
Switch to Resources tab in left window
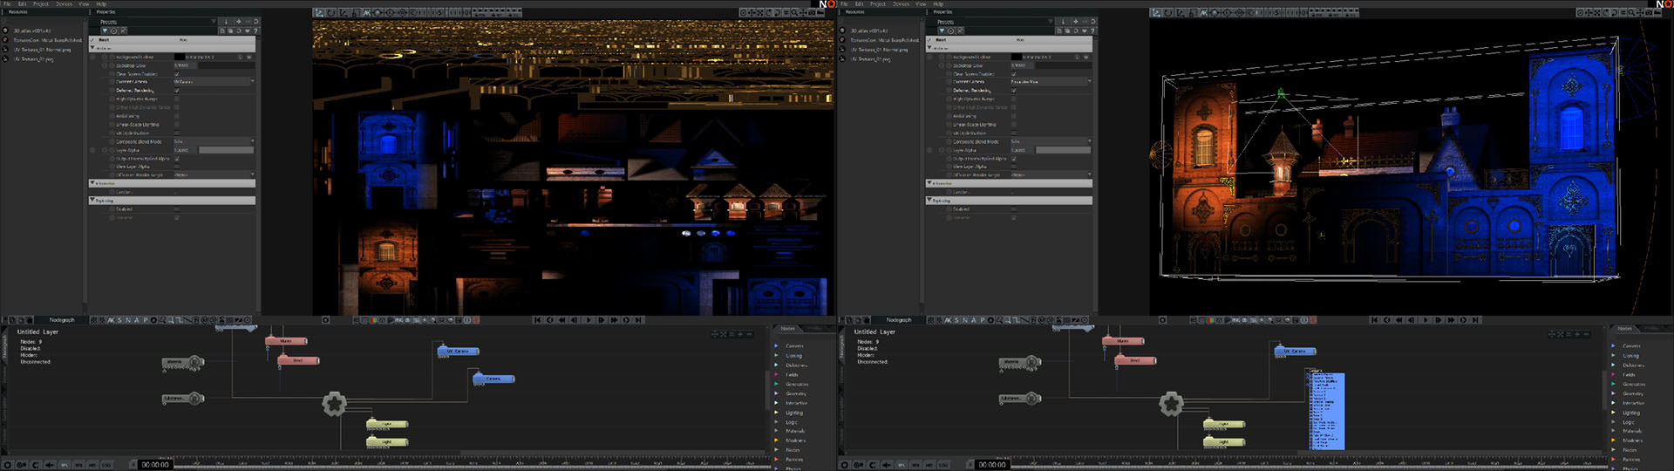18,12
